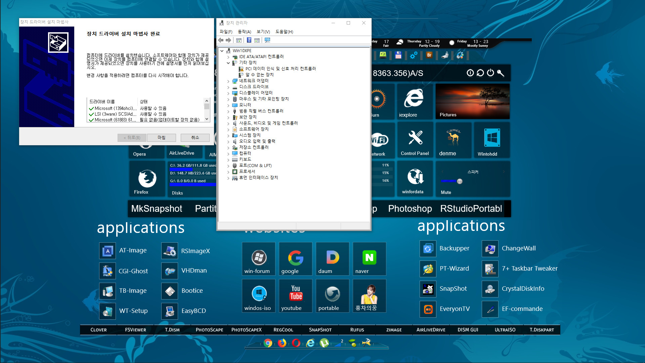Click the ULTRAISO bar item
The width and height of the screenshot is (645, 363).
[x=505, y=330]
